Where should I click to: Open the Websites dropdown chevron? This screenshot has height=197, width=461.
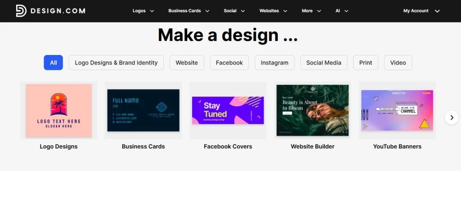click(x=285, y=11)
